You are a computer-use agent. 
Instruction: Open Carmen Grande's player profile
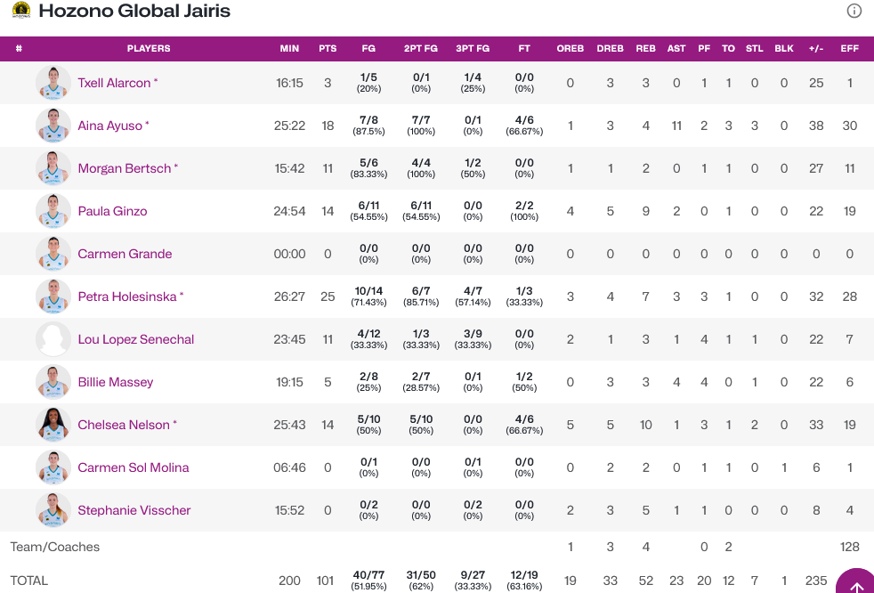coord(125,254)
